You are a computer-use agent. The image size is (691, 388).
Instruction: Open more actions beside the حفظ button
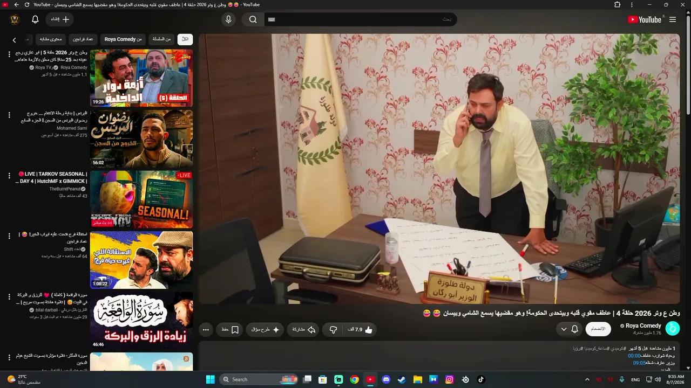pos(206,329)
